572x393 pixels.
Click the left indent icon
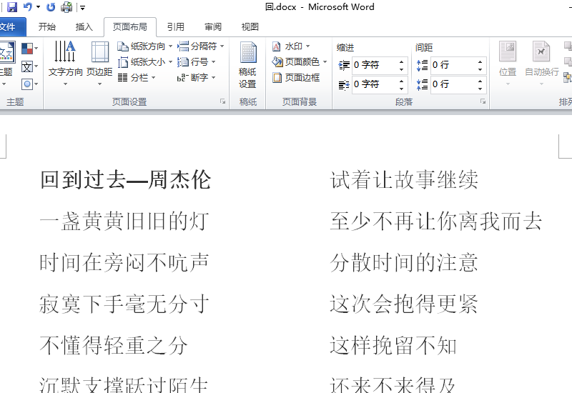pos(344,65)
